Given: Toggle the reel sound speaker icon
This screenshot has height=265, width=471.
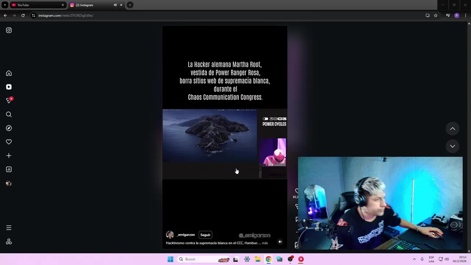Looking at the screenshot, I should [x=280, y=242].
